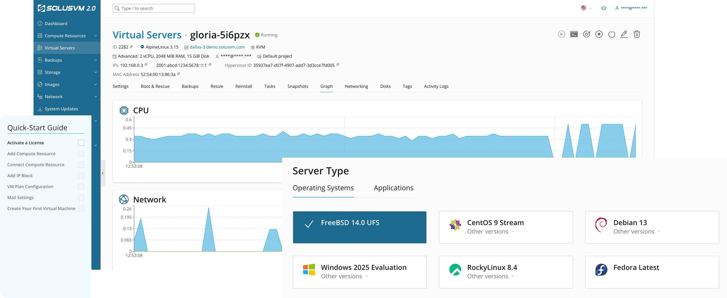Click the System Updates download icon

coord(40,109)
